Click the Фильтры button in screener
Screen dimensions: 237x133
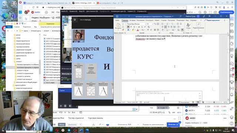pyautogui.click(x=173, y=125)
